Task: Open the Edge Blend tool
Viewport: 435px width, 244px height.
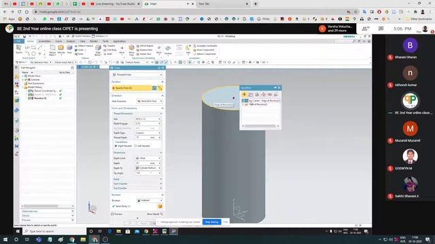Action: [x=98, y=50]
